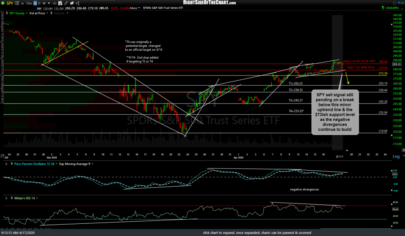Click the price axis left-arrow marker near 330
Screen dimensions: 405x236
tap(391, 24)
